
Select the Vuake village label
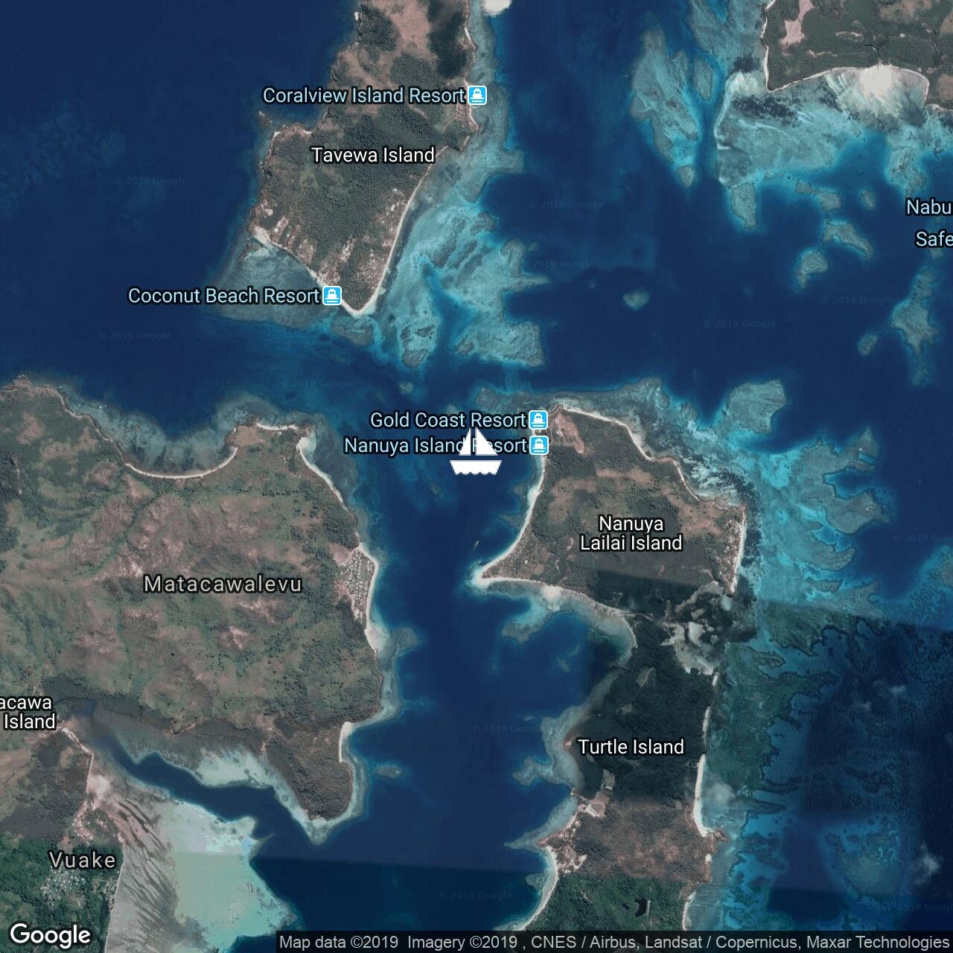pyautogui.click(x=83, y=861)
